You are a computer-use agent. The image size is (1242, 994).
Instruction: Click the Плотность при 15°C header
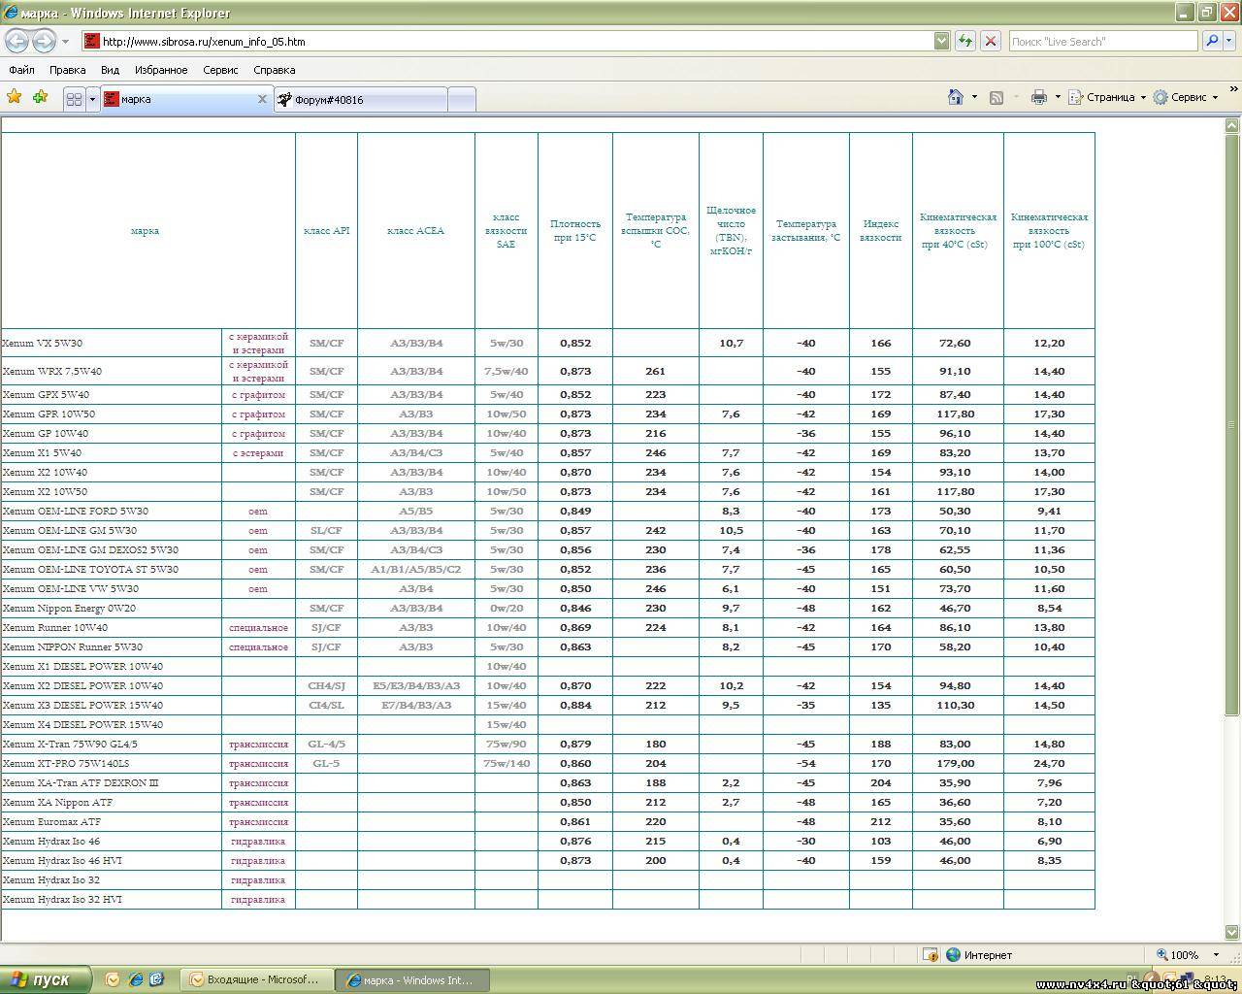click(x=575, y=231)
